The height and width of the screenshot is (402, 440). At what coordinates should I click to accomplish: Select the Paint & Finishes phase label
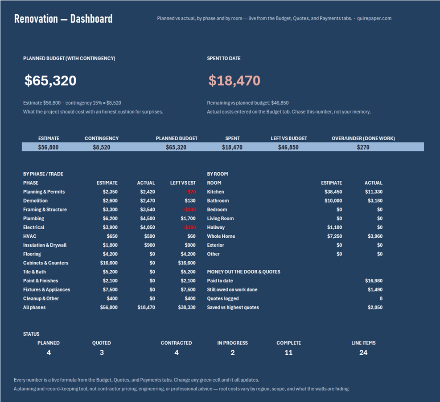[x=41, y=281]
